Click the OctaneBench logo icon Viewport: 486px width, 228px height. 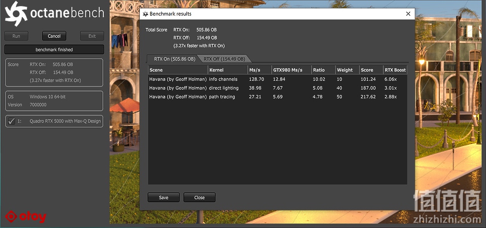[x=16, y=14]
